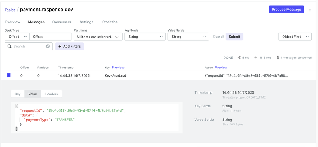Focus the Offset input field
This screenshot has width=318, height=147.
pos(51,37)
